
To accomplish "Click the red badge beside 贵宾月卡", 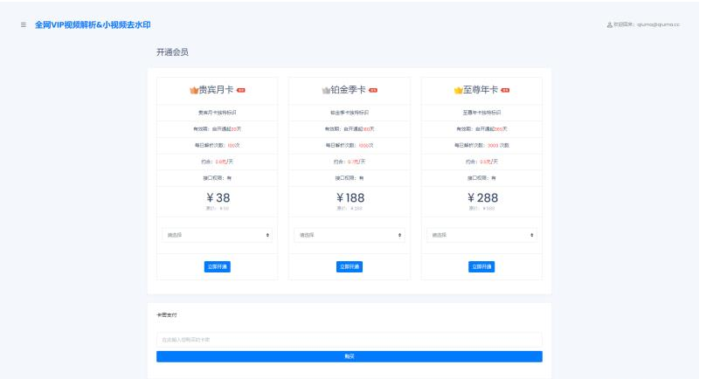I will click(x=241, y=90).
